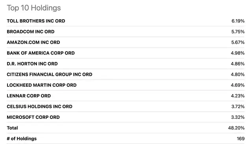The width and height of the screenshot is (252, 144).
Task: Click MICROSOFT CORP ORD holding
Action: click(33, 117)
